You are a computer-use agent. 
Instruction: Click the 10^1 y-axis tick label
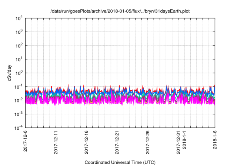coord(19,59)
